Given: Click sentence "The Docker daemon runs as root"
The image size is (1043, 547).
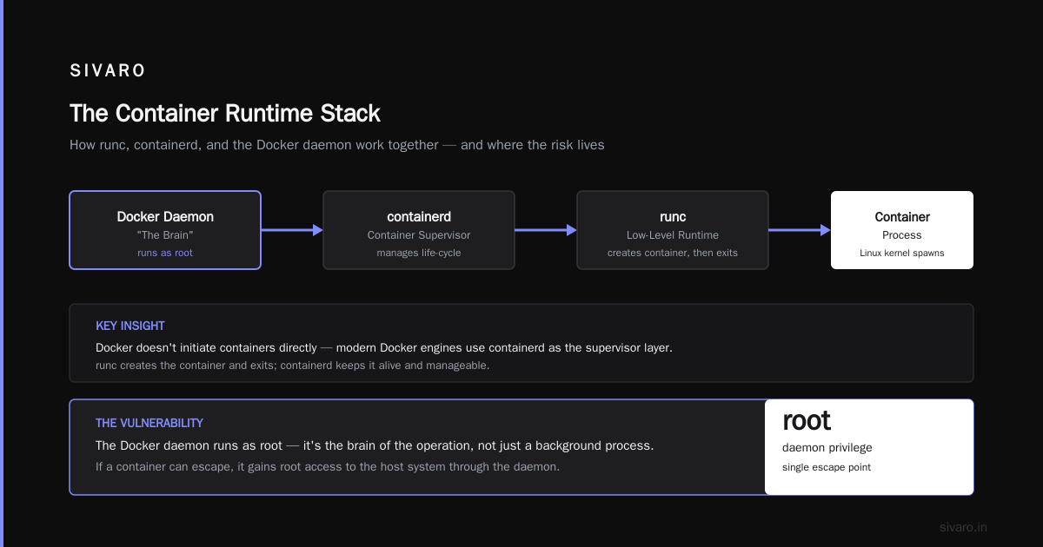Looking at the screenshot, I should [x=375, y=445].
